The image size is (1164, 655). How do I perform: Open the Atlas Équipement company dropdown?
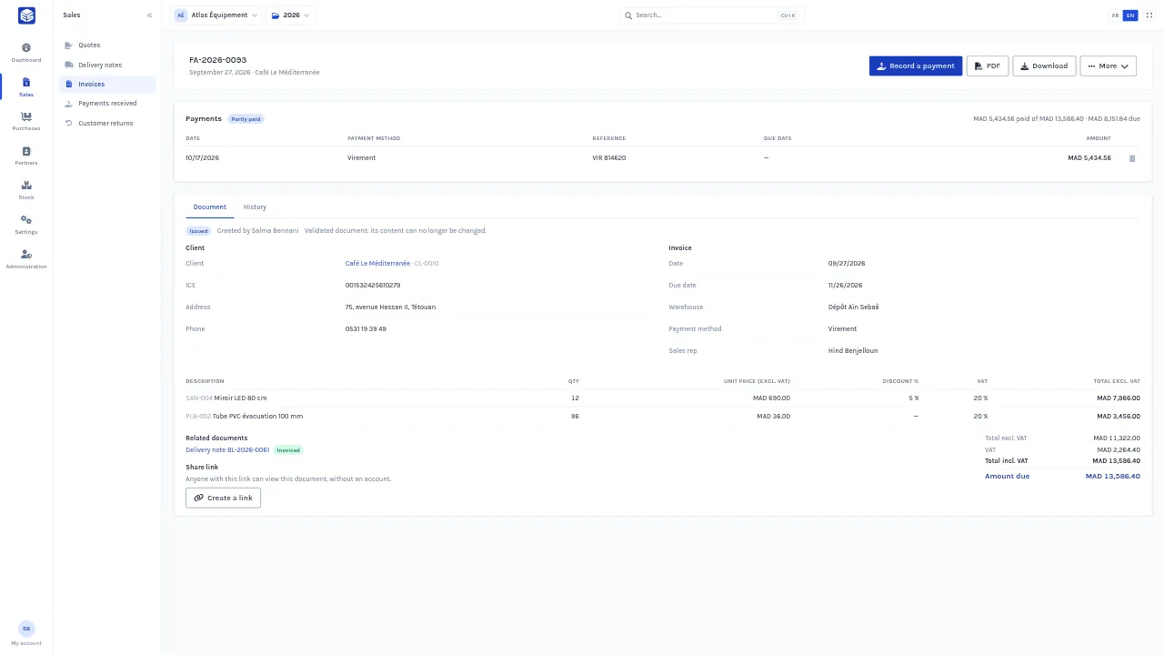216,15
